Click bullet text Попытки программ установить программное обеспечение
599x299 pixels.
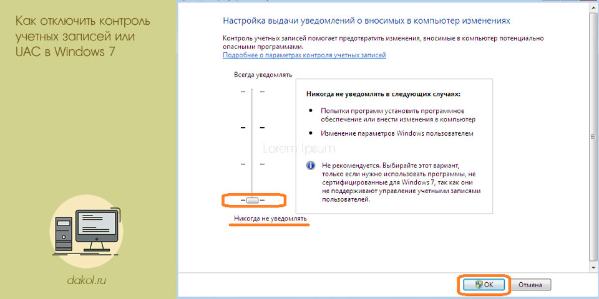point(397,115)
